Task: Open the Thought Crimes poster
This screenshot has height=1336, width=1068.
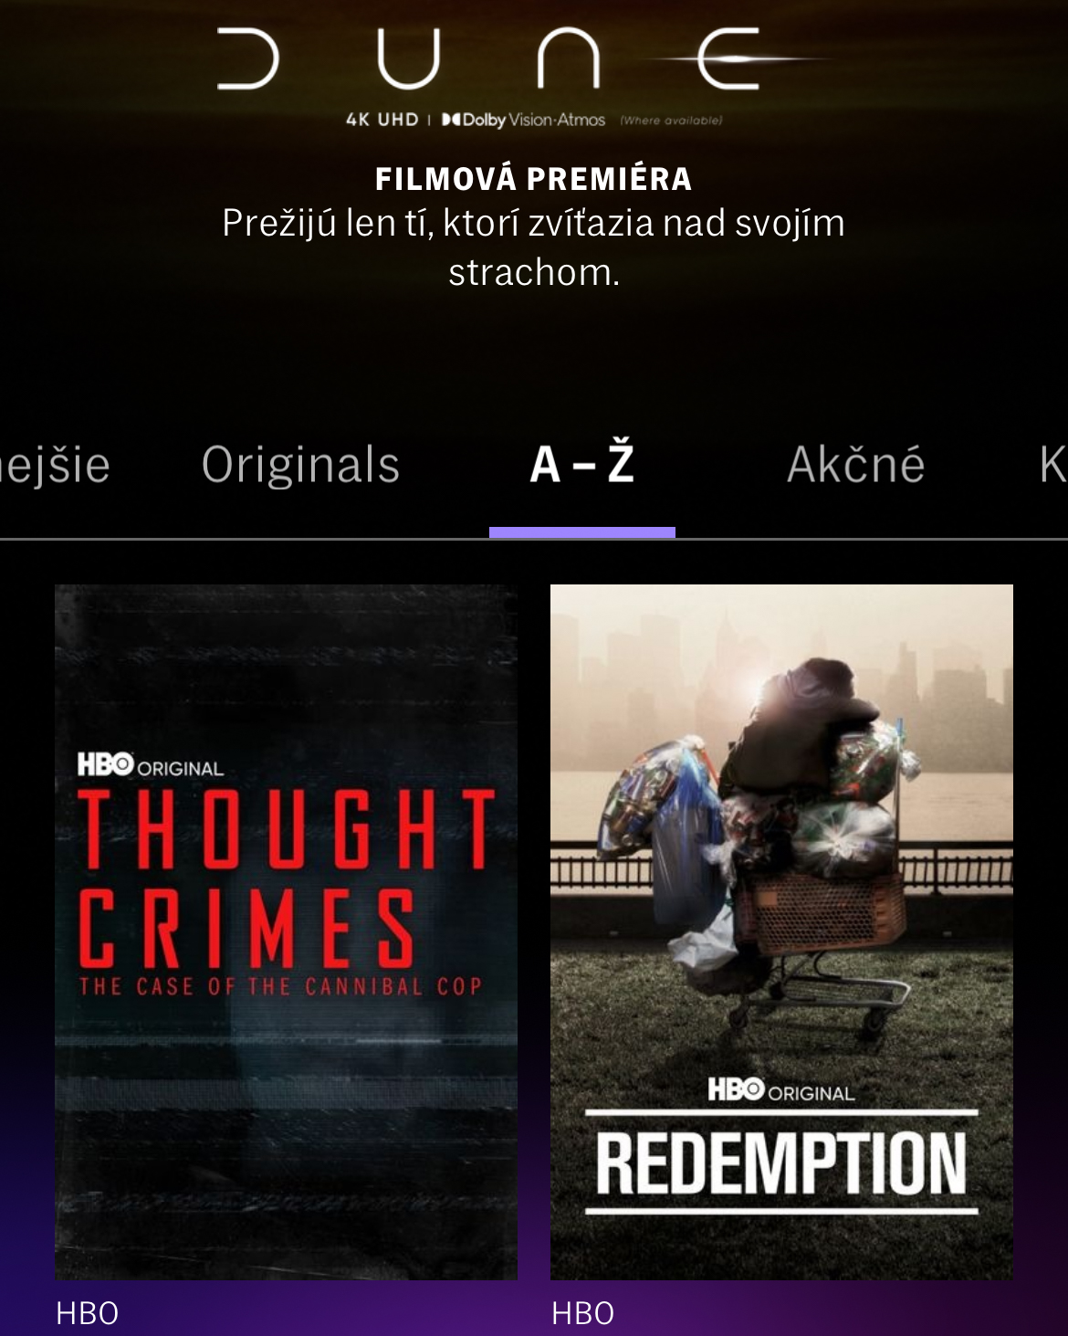Action: [286, 931]
